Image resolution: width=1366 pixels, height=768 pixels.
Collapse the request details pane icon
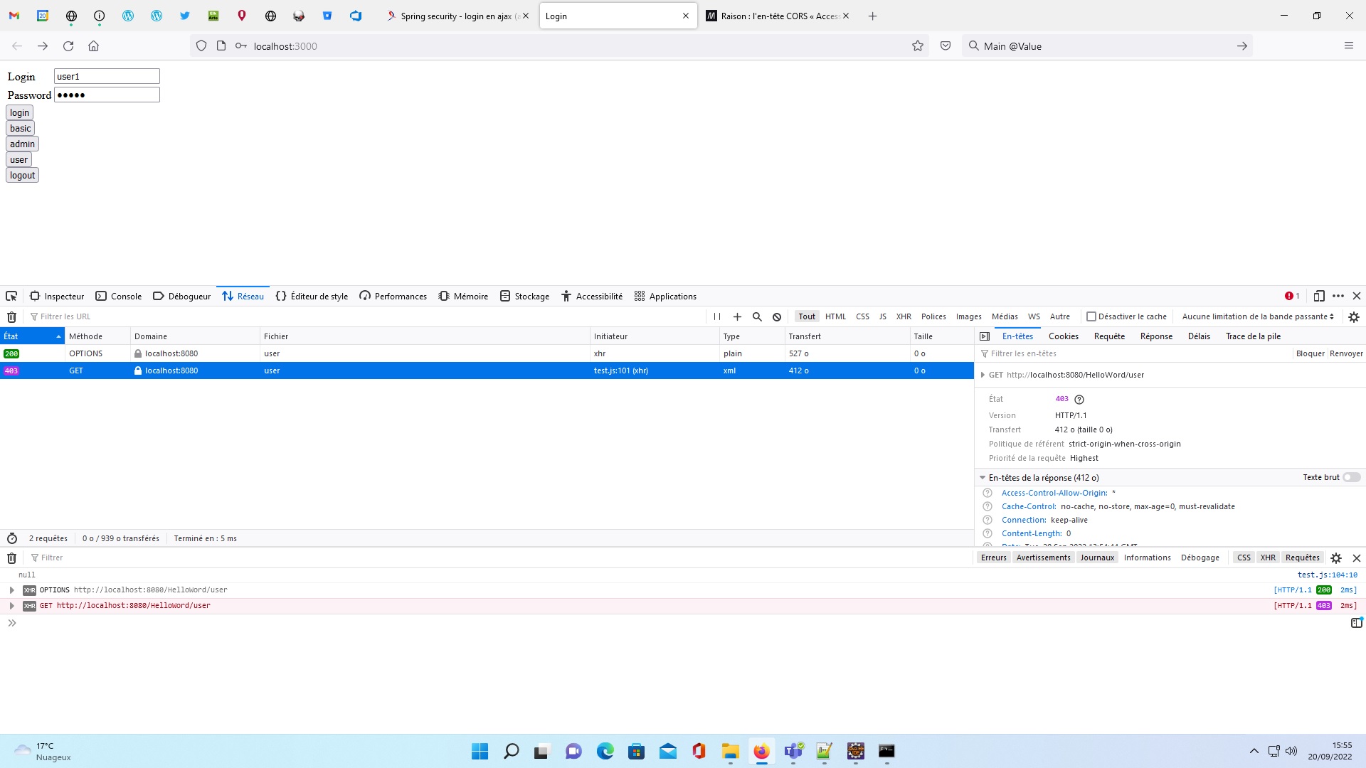(x=985, y=336)
